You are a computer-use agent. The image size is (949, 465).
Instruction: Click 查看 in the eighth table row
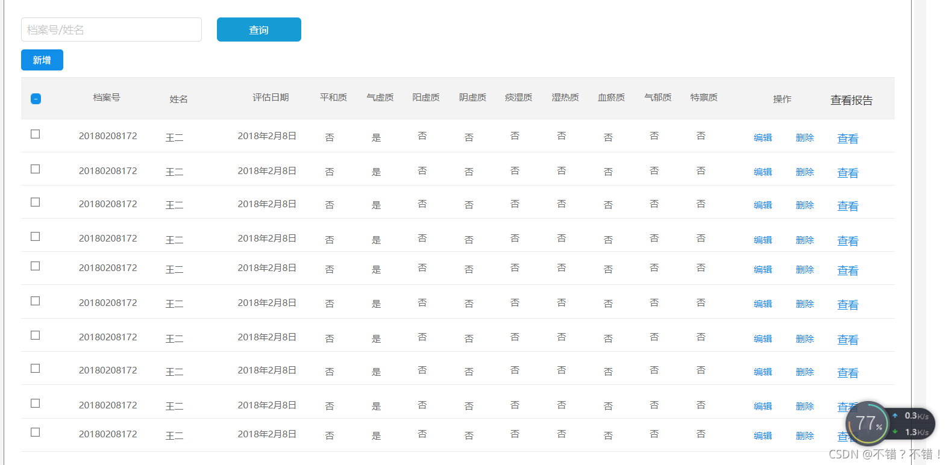click(x=848, y=373)
